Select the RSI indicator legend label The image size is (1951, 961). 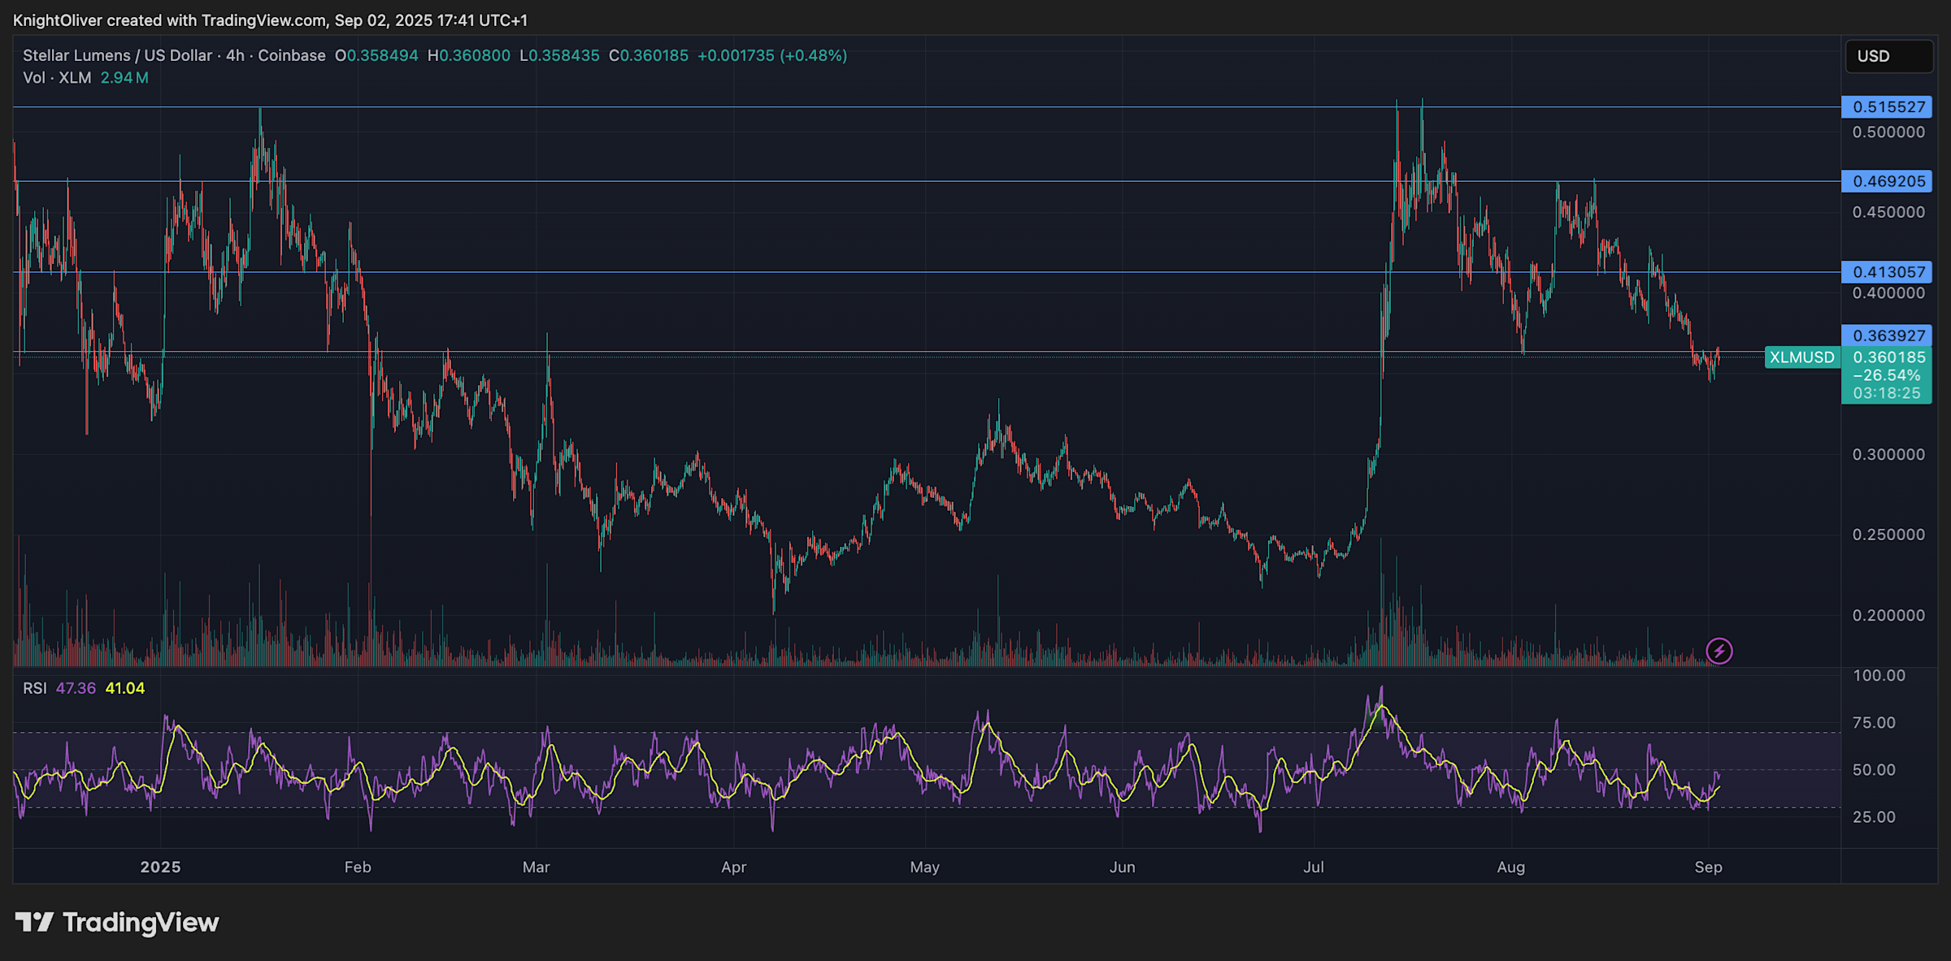pyautogui.click(x=36, y=687)
